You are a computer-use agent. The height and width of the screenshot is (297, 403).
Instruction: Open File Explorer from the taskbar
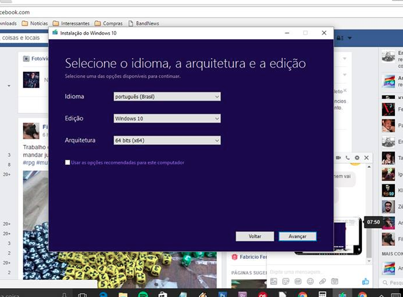[123, 294]
